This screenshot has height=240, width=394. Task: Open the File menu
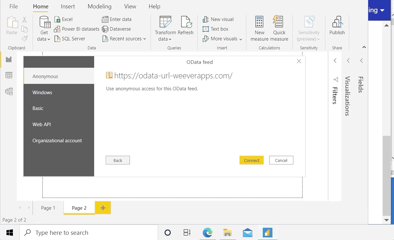14,6
